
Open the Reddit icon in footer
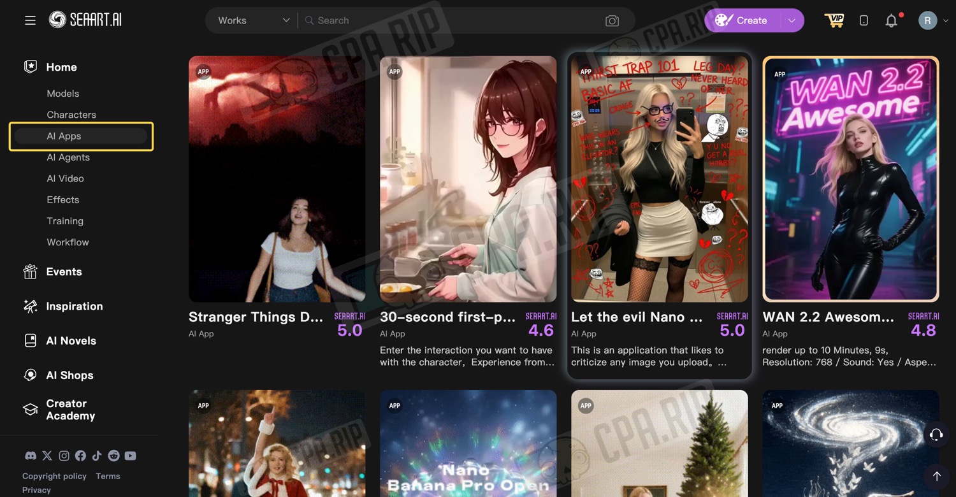pyautogui.click(x=113, y=456)
